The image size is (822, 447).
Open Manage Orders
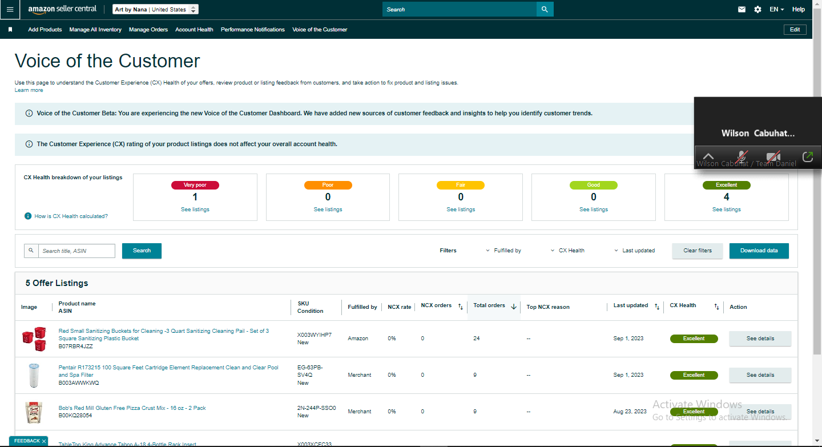click(148, 30)
